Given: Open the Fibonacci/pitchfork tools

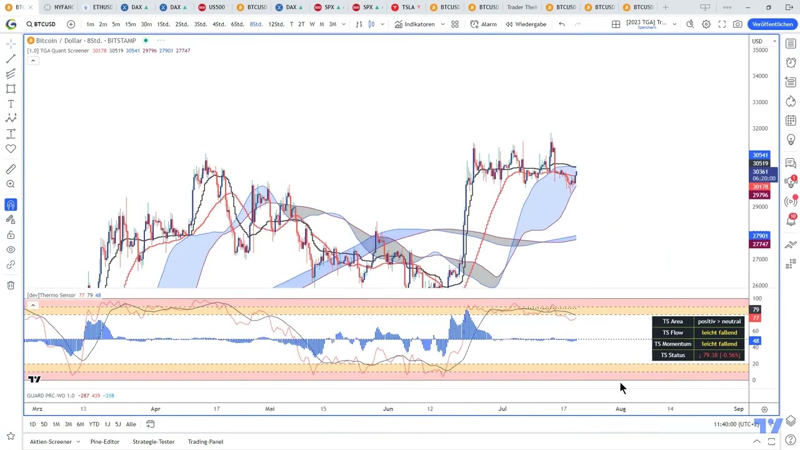Looking at the screenshot, I should (x=11, y=74).
